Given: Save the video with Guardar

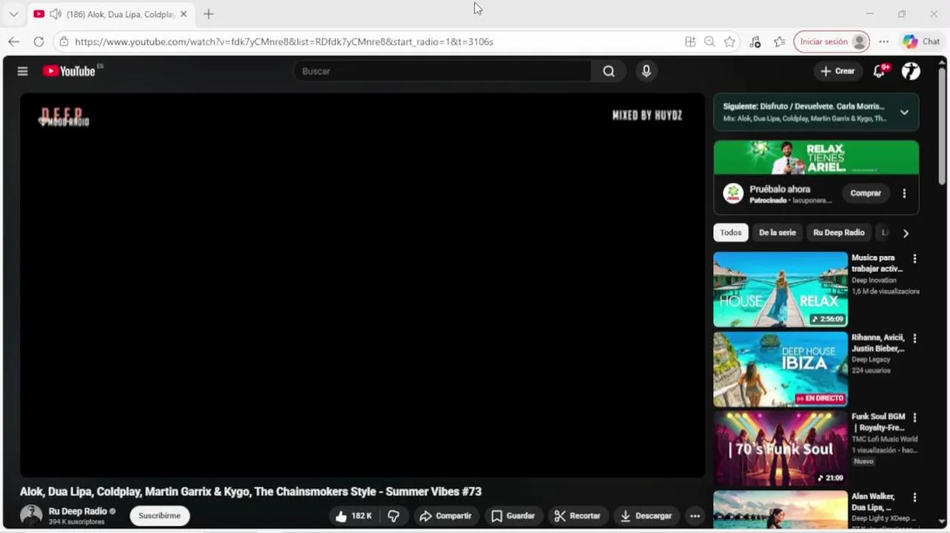Looking at the screenshot, I should coord(513,516).
